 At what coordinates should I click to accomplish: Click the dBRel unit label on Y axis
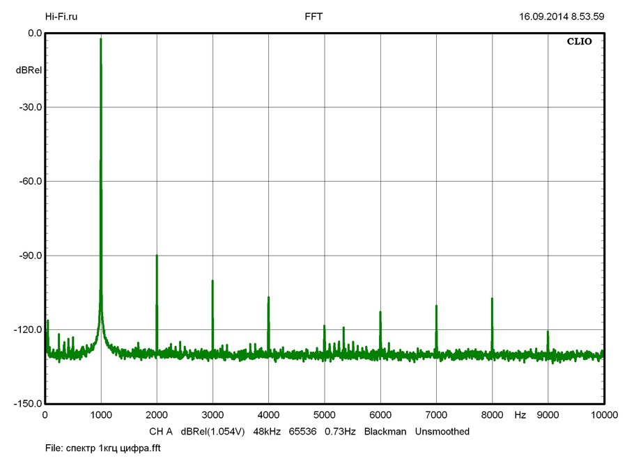(x=29, y=70)
